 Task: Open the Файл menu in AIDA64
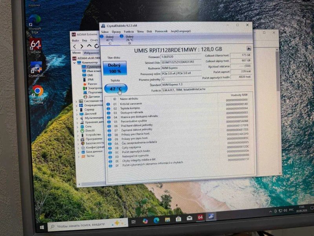75,41
